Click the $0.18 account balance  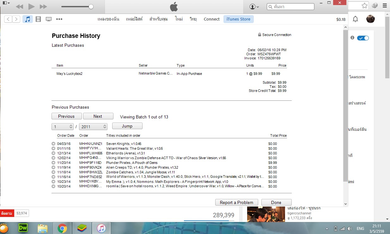(341, 19)
